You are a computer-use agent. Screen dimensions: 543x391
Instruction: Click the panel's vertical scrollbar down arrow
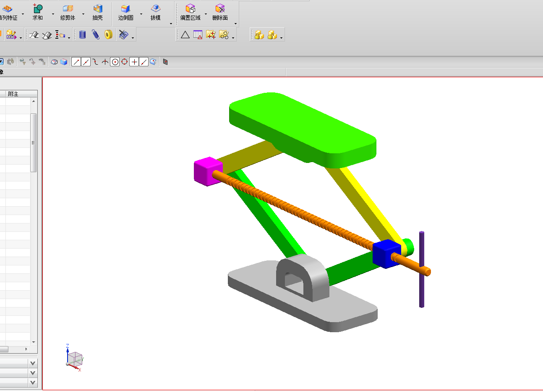pos(34,342)
